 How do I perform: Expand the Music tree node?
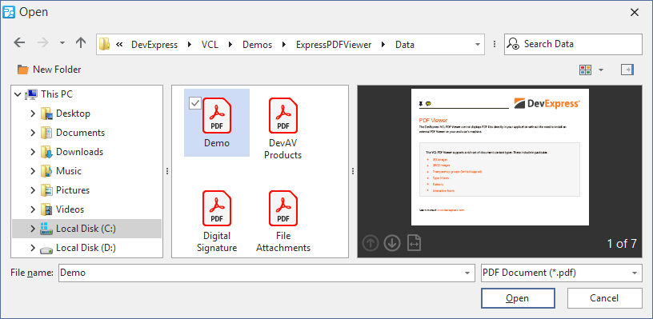point(33,171)
